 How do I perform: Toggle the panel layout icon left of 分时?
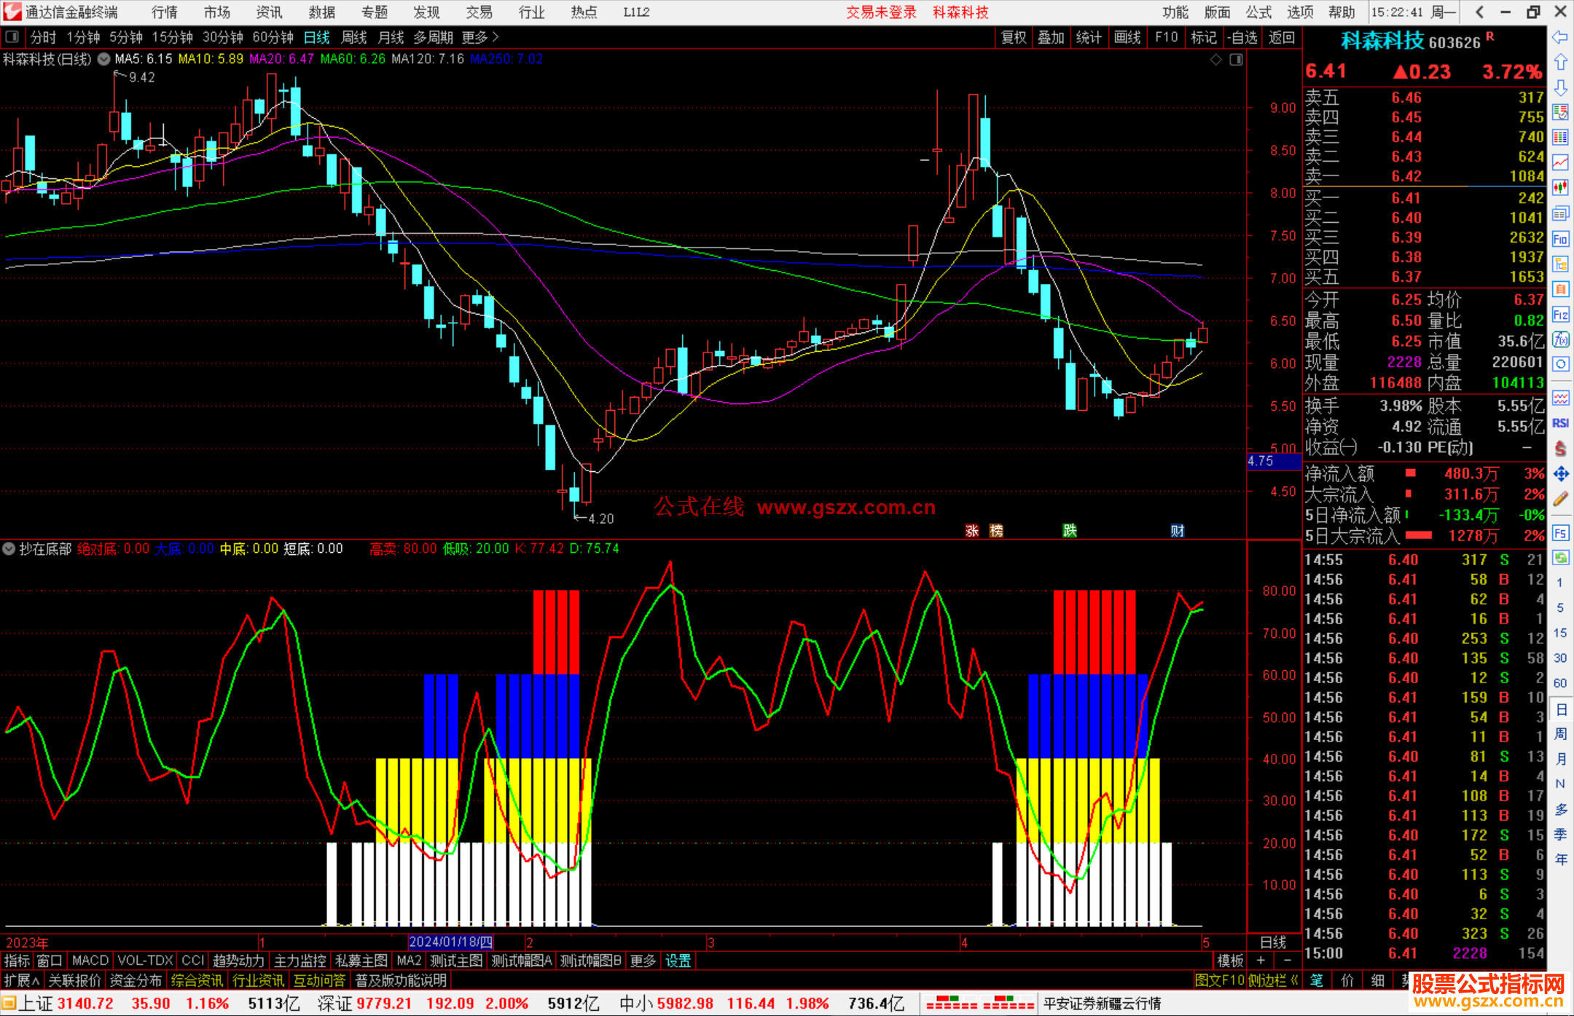click(12, 37)
